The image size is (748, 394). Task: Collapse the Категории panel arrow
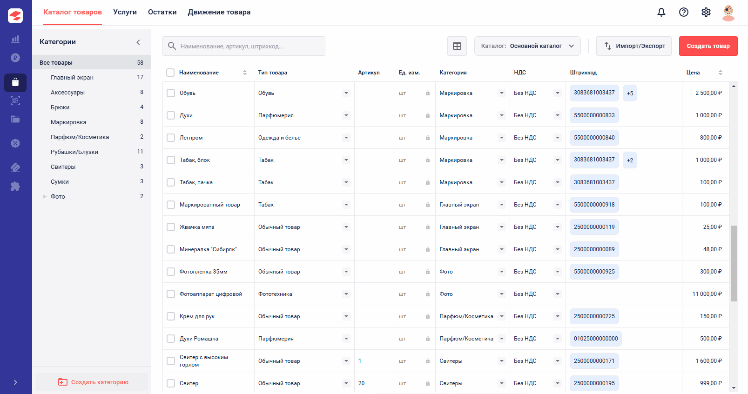138,42
